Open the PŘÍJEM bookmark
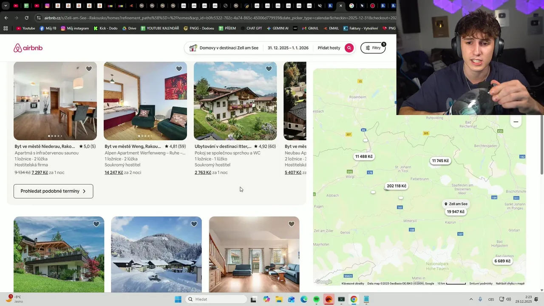 click(227, 28)
